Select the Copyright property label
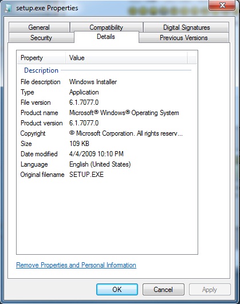The height and width of the screenshot is (304, 240). pos(33,133)
